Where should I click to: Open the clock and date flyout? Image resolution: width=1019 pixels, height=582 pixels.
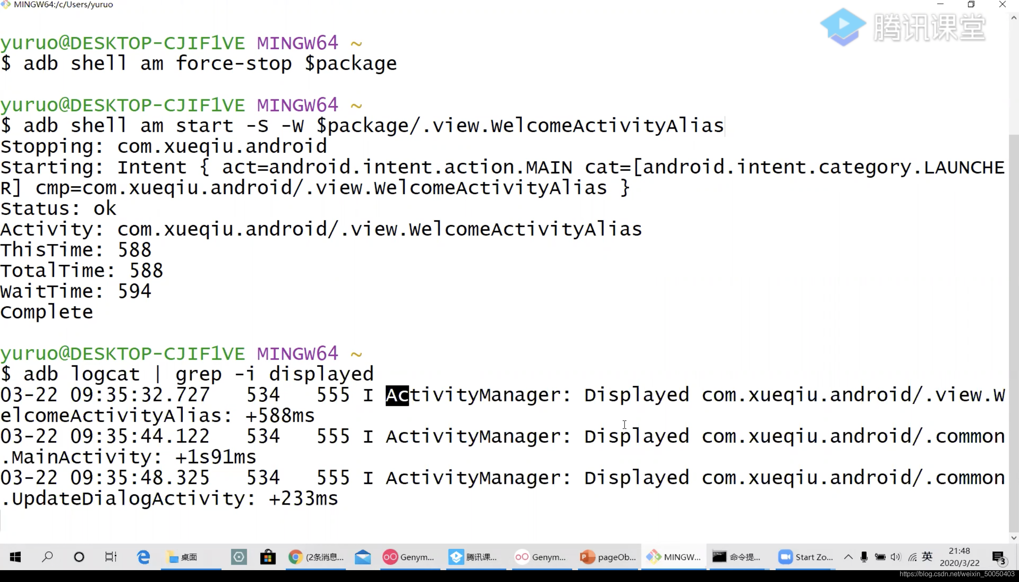coord(959,557)
